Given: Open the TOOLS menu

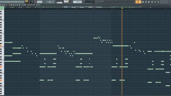Looking at the screenshot, I should (x=20, y=2).
